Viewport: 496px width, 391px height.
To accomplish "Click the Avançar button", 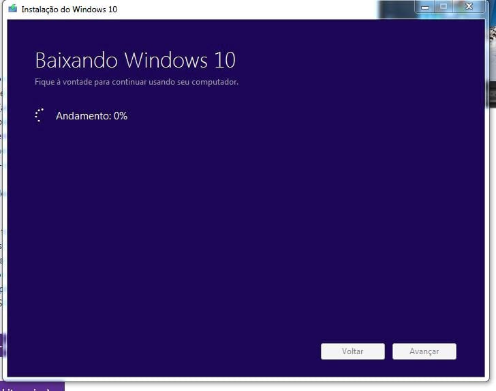I will click(x=424, y=351).
